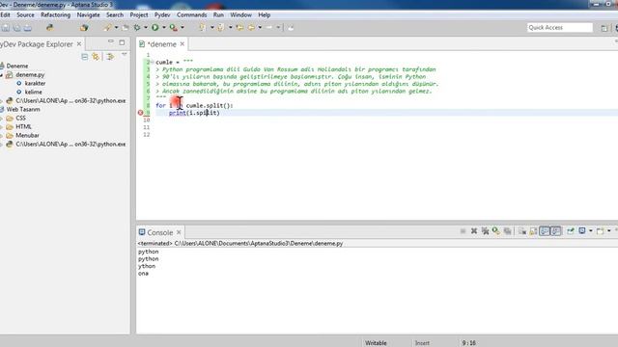The height and width of the screenshot is (347, 618).
Task: Close the Console view tab
Action: (179, 232)
